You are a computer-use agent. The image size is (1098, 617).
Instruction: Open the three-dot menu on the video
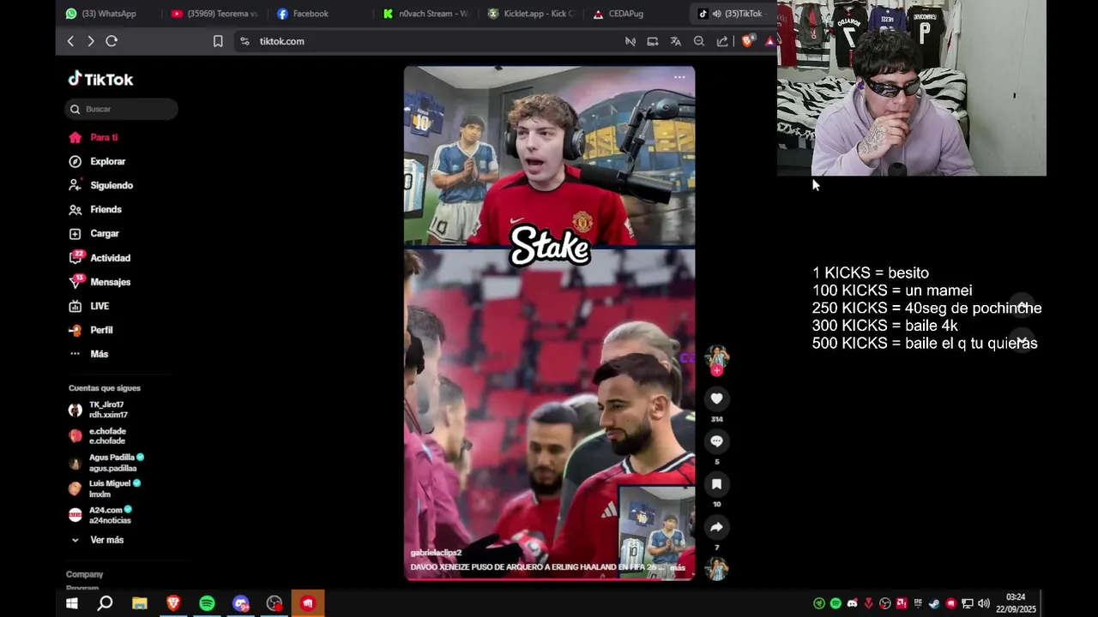[679, 77]
